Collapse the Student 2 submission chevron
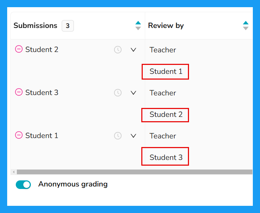 tap(133, 50)
